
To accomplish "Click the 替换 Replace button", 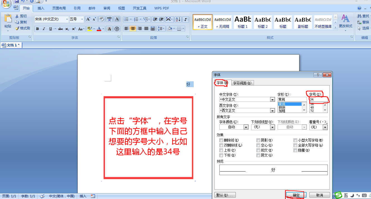I will tap(363, 22).
